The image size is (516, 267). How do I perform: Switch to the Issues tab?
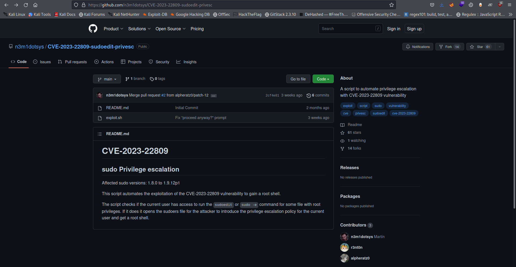click(42, 62)
